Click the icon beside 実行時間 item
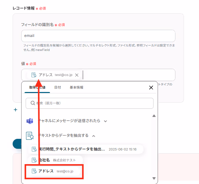 tap(34, 149)
